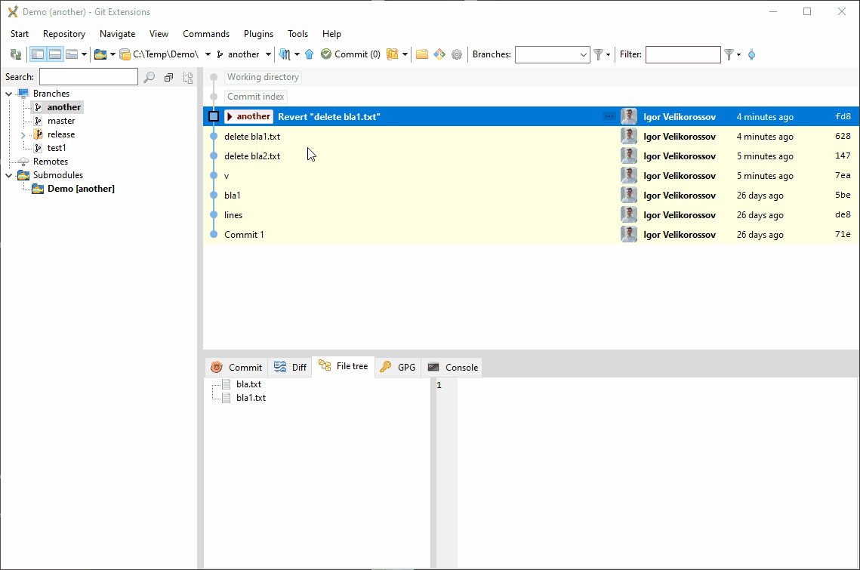Expand the release branch folder
The image size is (860, 570).
coord(23,135)
